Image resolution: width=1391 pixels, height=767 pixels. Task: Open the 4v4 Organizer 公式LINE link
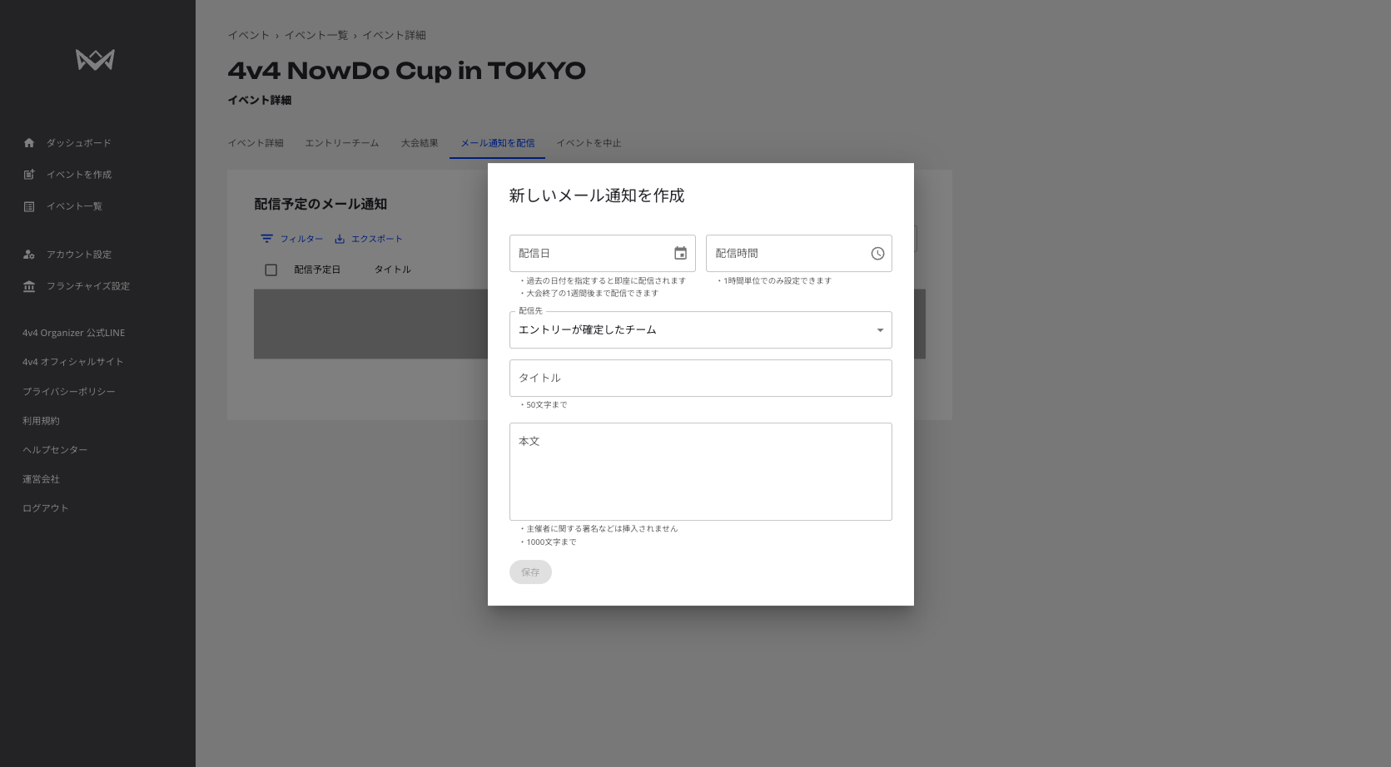point(74,333)
